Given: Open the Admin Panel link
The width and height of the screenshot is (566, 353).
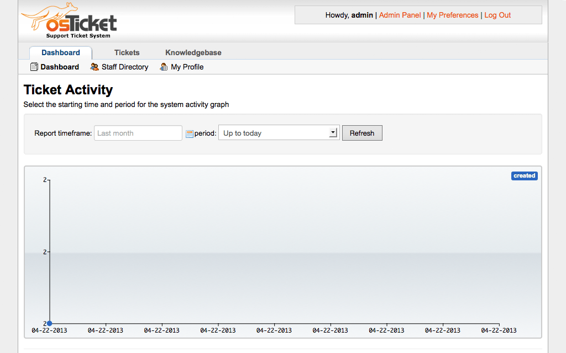Looking at the screenshot, I should 400,15.
